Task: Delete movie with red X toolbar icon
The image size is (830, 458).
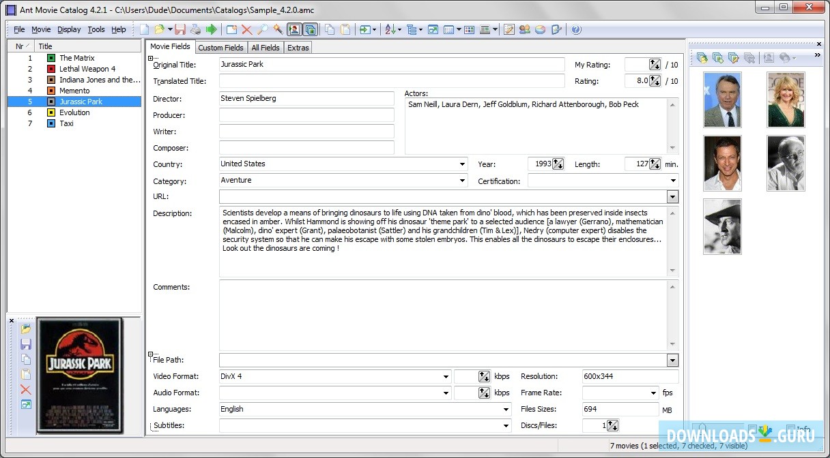Action: 246,29
